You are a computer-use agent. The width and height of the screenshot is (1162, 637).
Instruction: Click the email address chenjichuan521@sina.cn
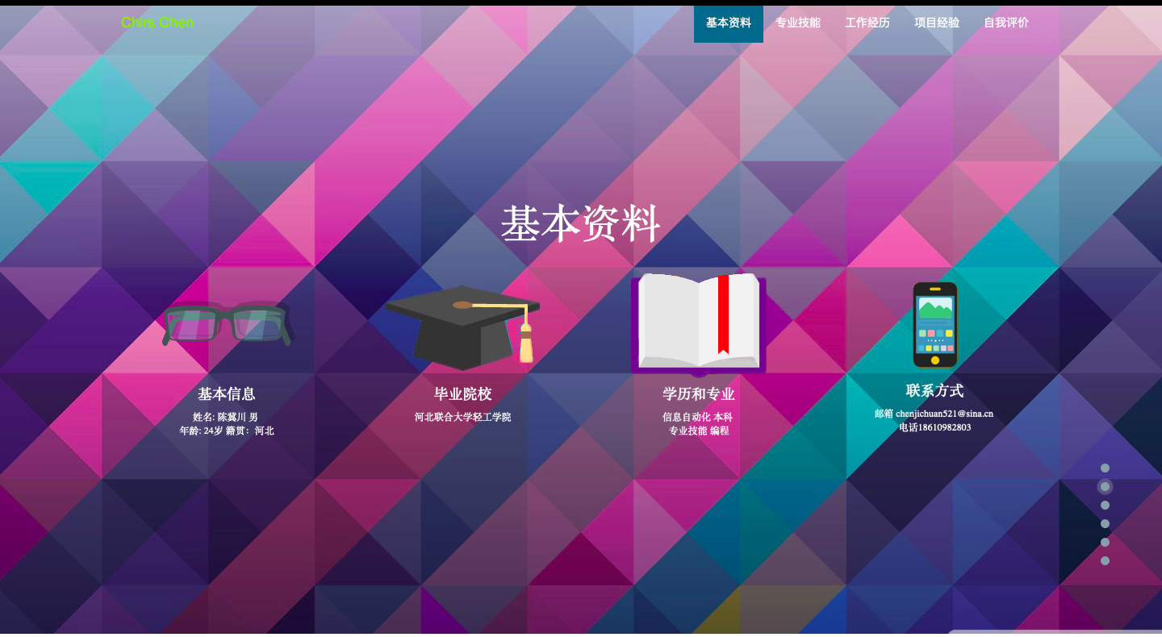pyautogui.click(x=944, y=414)
